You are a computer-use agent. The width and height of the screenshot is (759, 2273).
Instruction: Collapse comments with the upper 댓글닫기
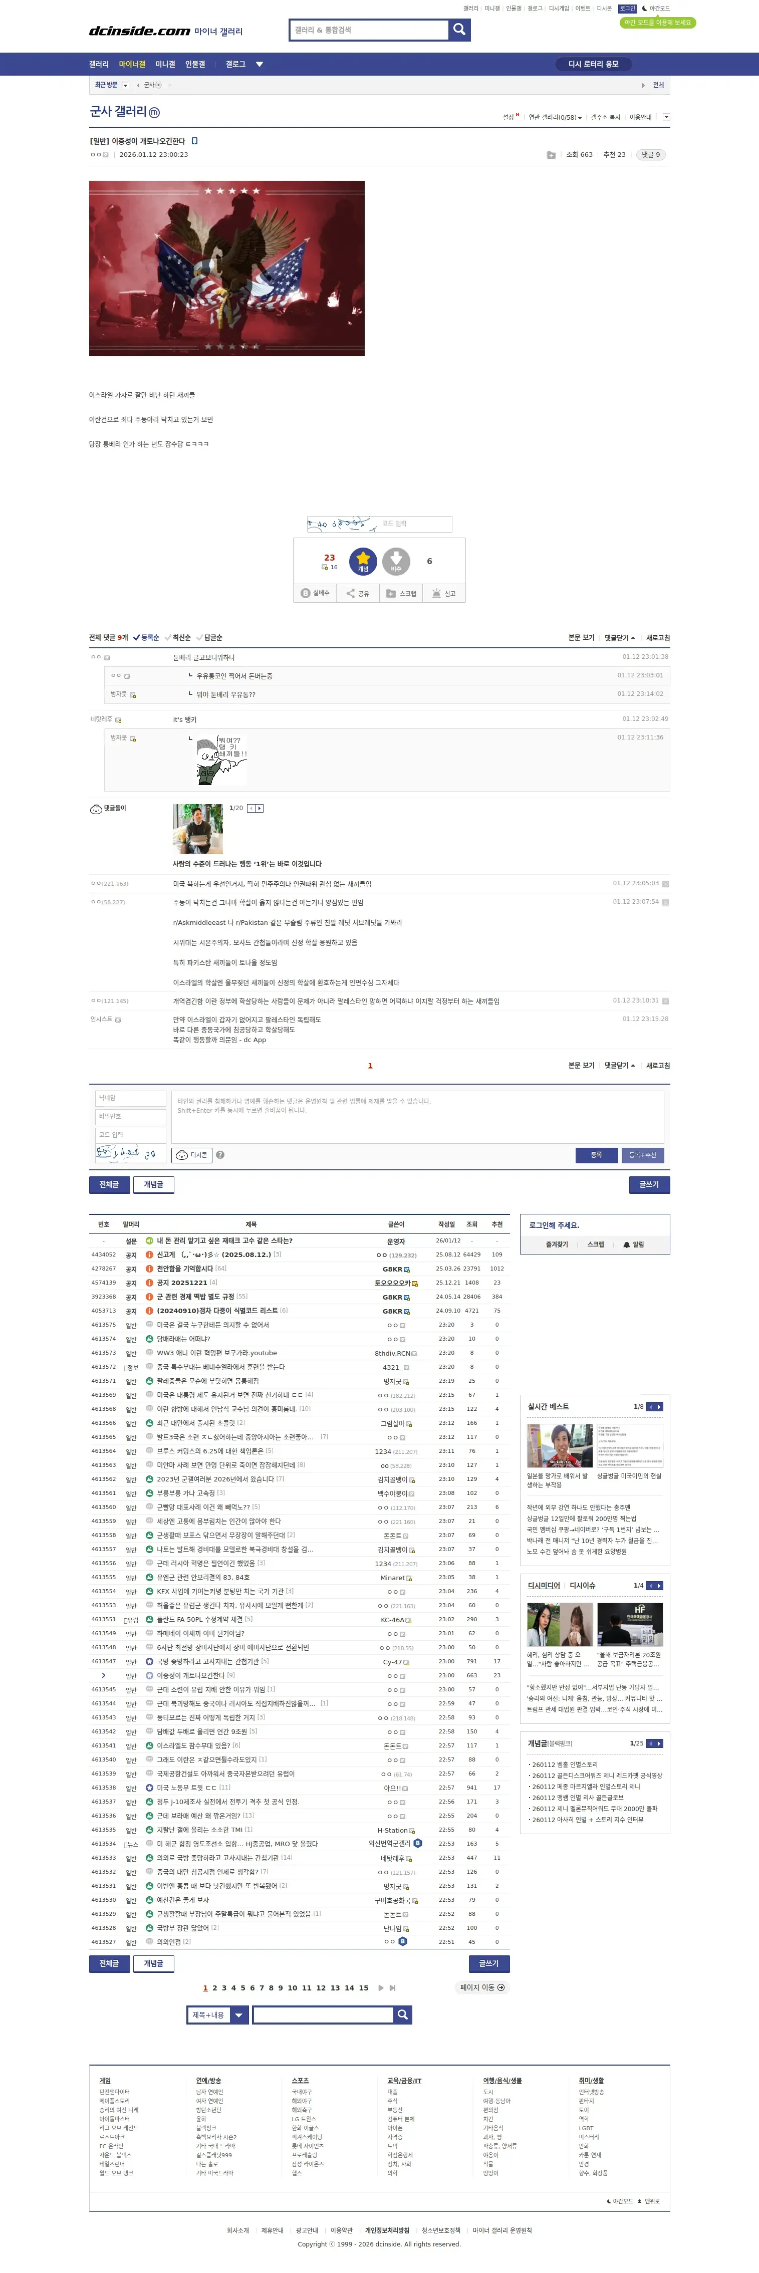click(x=620, y=637)
